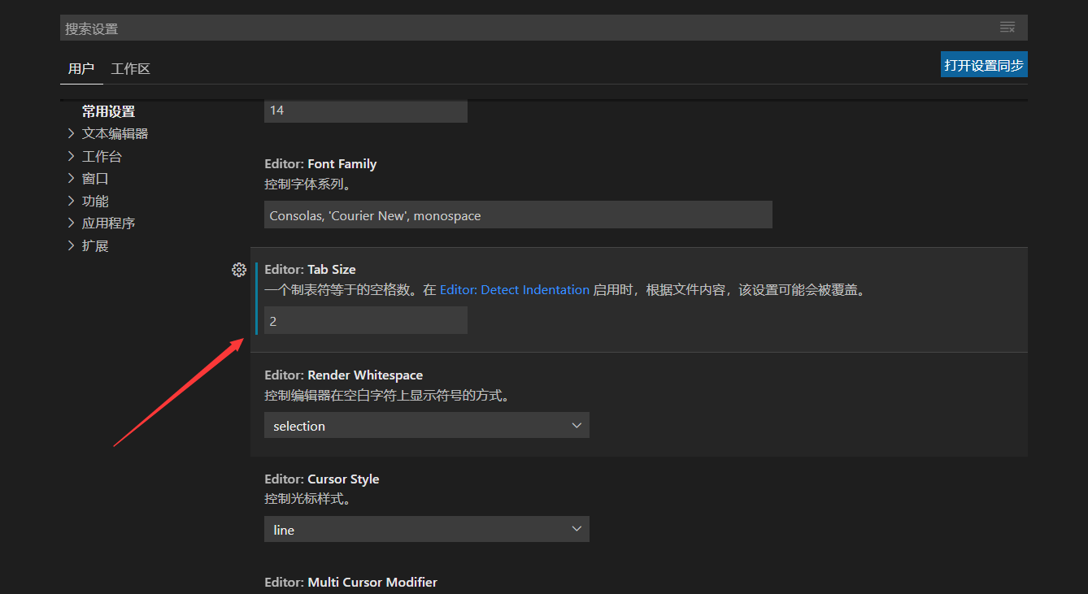Expand the 扩展 section
The image size is (1088, 594).
tap(94, 245)
